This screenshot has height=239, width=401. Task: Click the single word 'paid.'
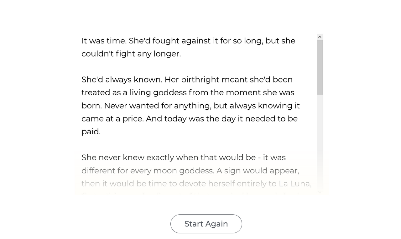pyautogui.click(x=91, y=132)
